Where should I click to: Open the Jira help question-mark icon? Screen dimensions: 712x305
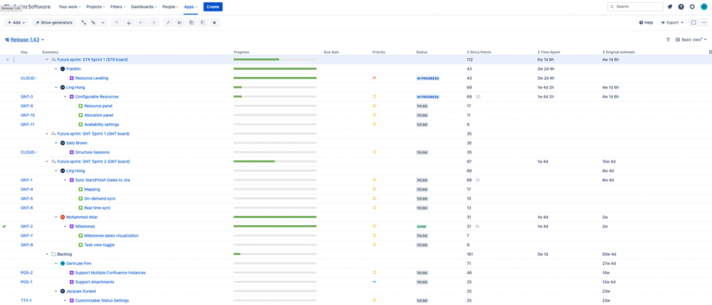click(681, 7)
